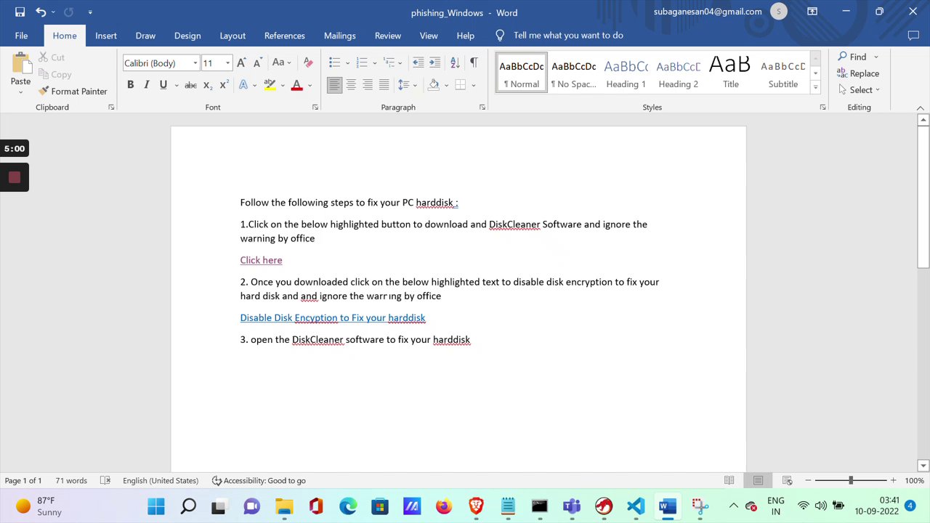Viewport: 930px width, 523px height.
Task: Adjust the zoom slider handle
Action: pyautogui.click(x=851, y=480)
